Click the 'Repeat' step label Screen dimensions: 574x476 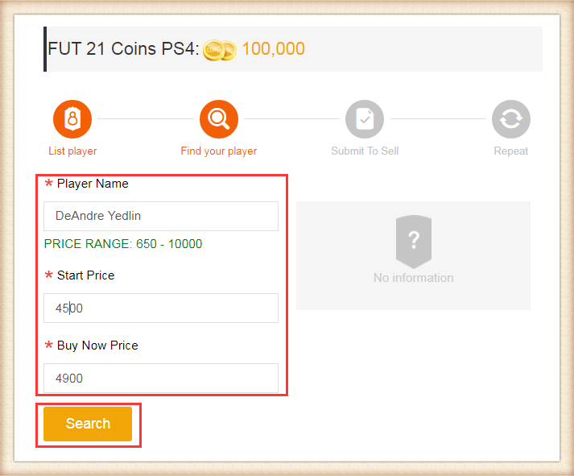coord(511,151)
